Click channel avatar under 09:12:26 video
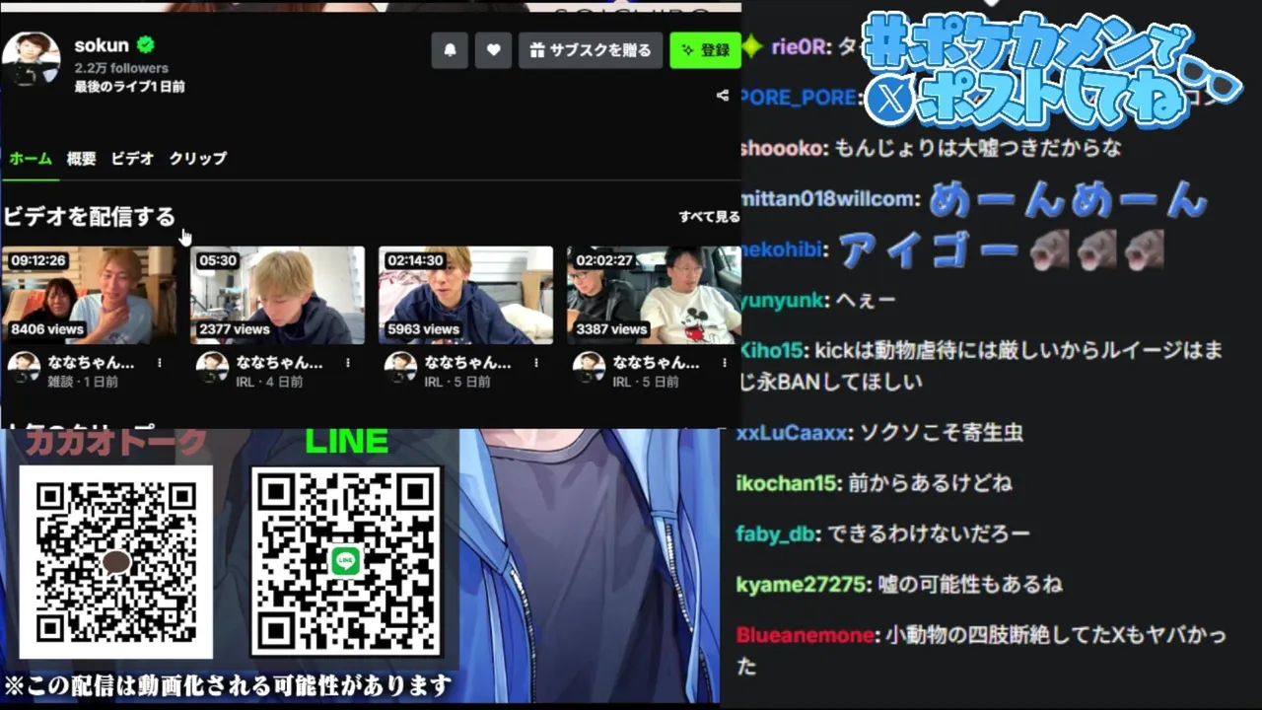The image size is (1262, 710). tap(24, 367)
